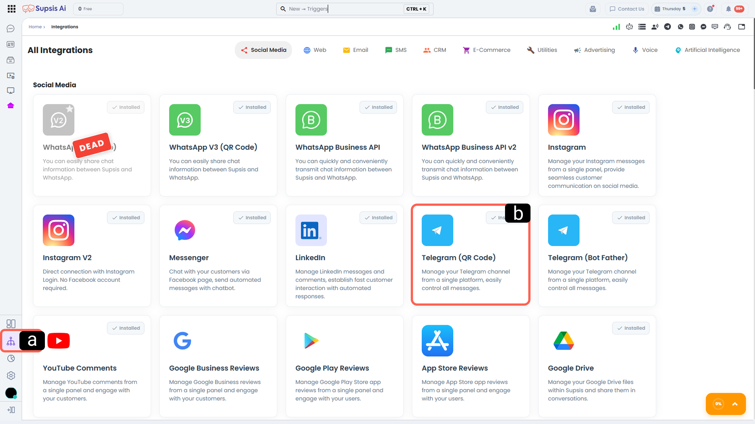The image size is (755, 424).
Task: Click the small Messenger icon in header bar
Action: 703,27
